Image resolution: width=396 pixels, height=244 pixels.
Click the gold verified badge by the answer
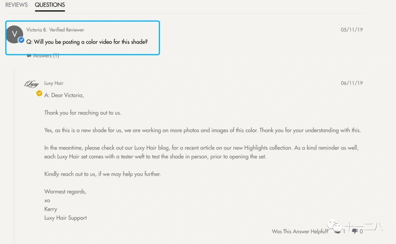click(39, 93)
